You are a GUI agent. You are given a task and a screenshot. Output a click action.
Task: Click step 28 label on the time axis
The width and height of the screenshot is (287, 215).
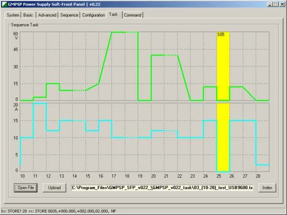coord(258,176)
